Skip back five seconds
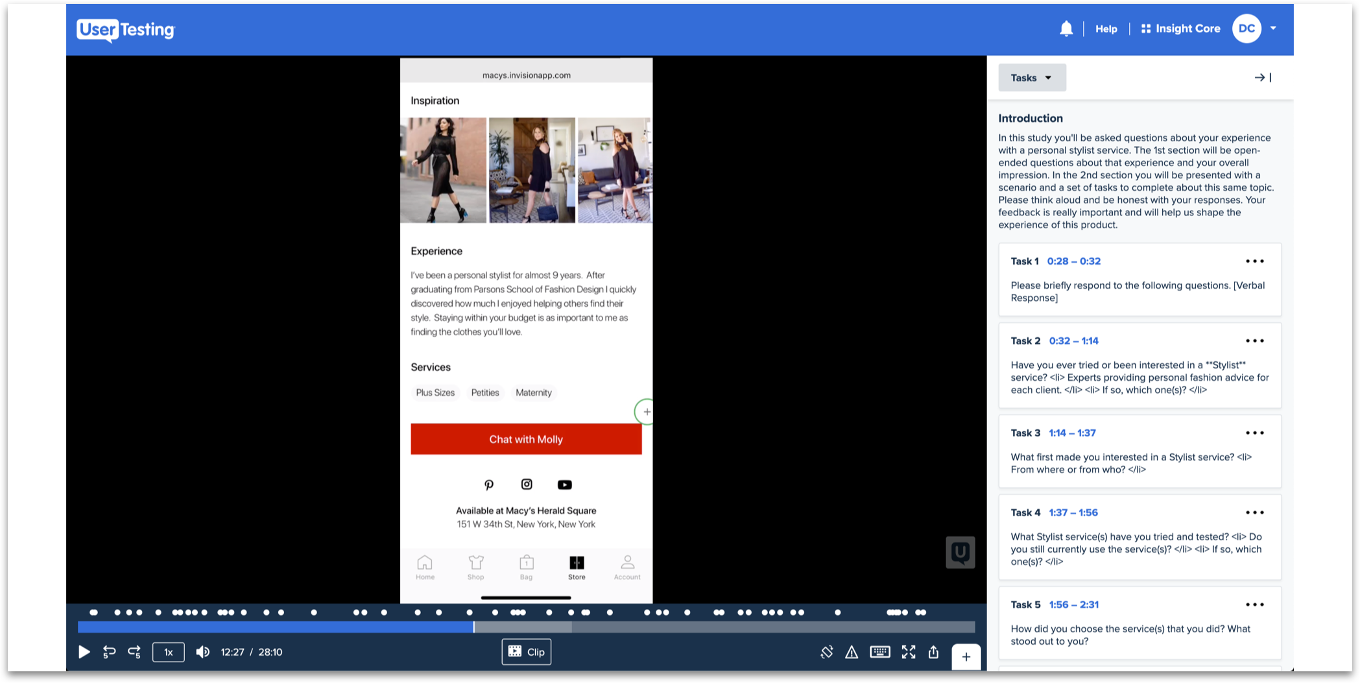 click(x=109, y=652)
